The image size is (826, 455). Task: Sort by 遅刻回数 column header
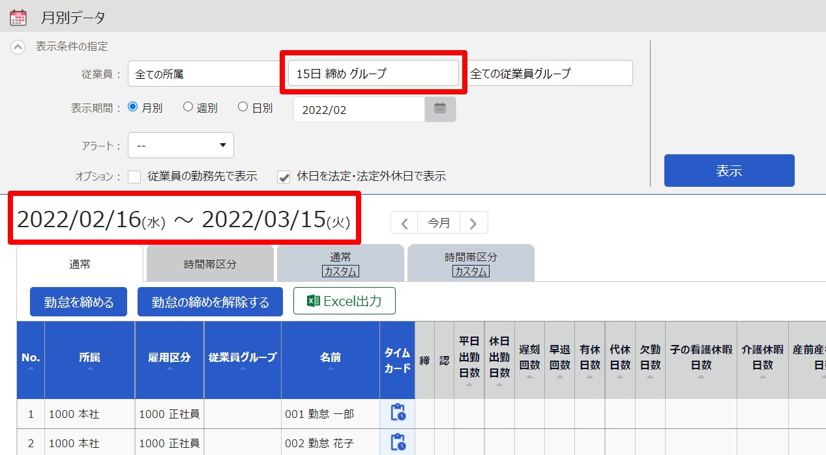(529, 360)
